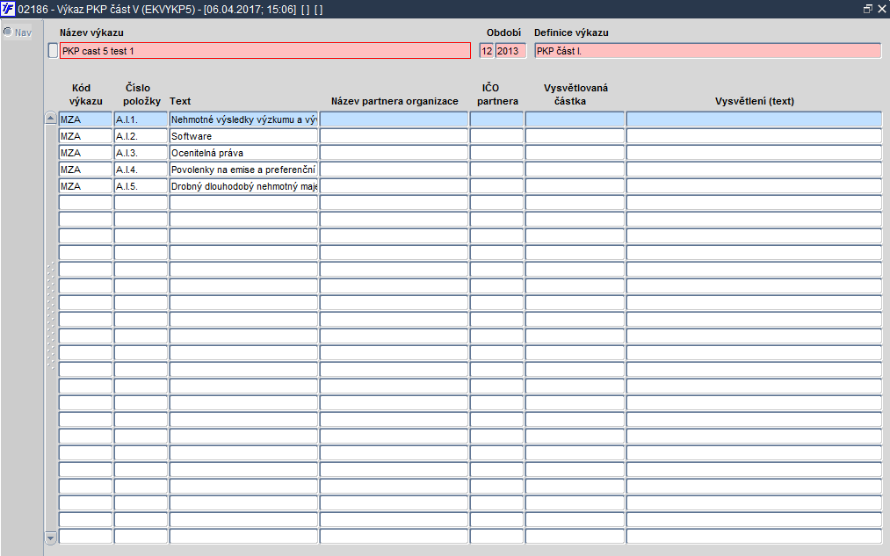Screen dimensions: 890x556
Task: Click IČO partnera field in row A.I.4.
Action: pos(496,169)
